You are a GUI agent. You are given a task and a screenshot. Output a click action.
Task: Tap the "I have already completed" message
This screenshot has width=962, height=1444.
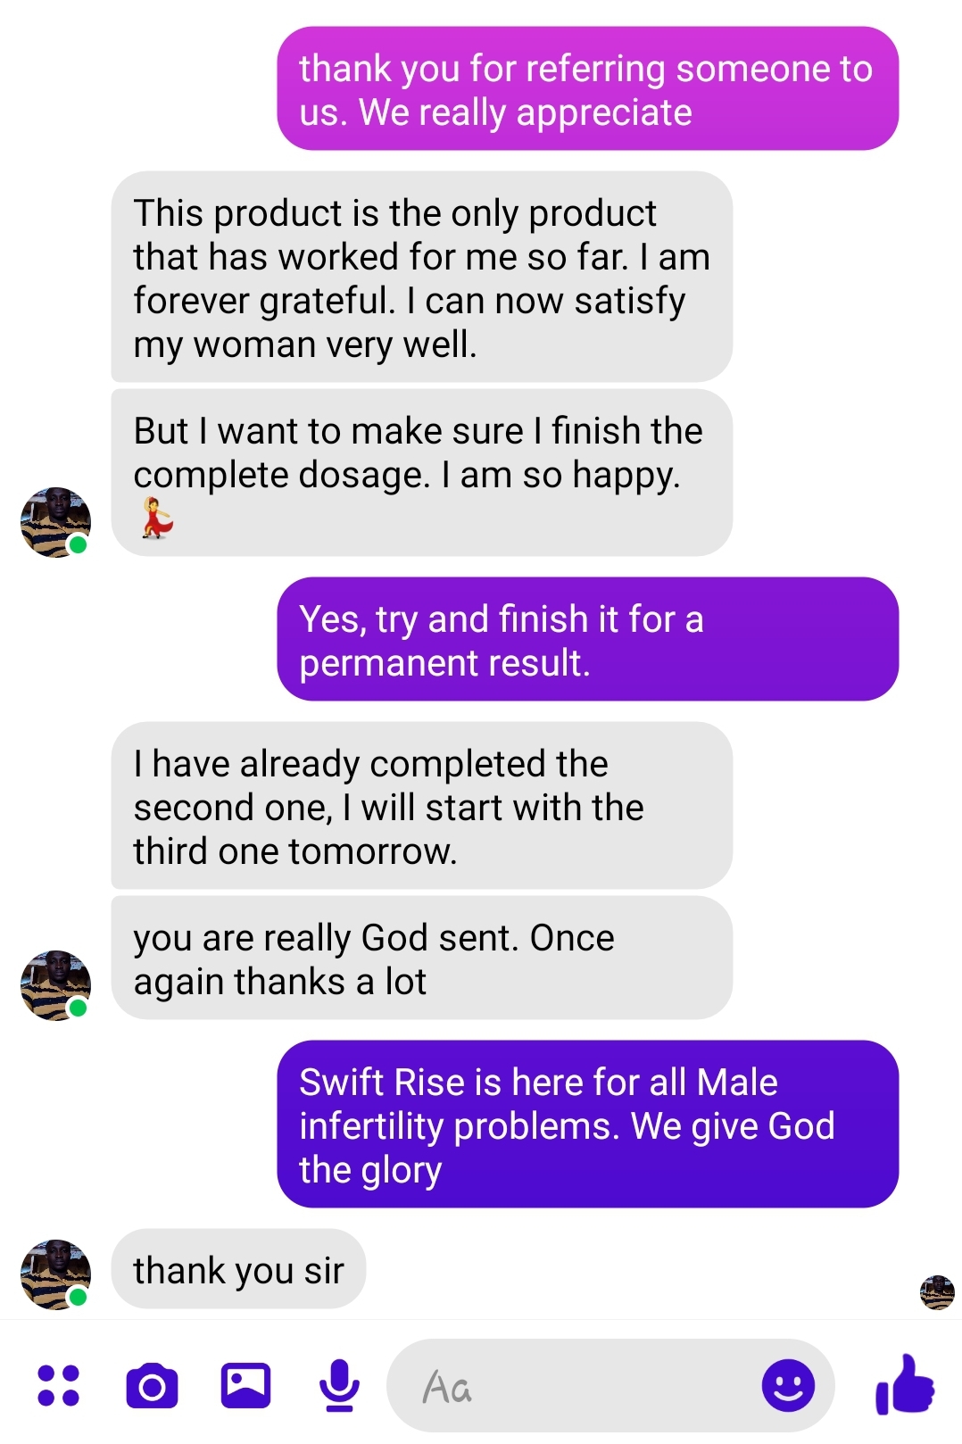(x=421, y=807)
